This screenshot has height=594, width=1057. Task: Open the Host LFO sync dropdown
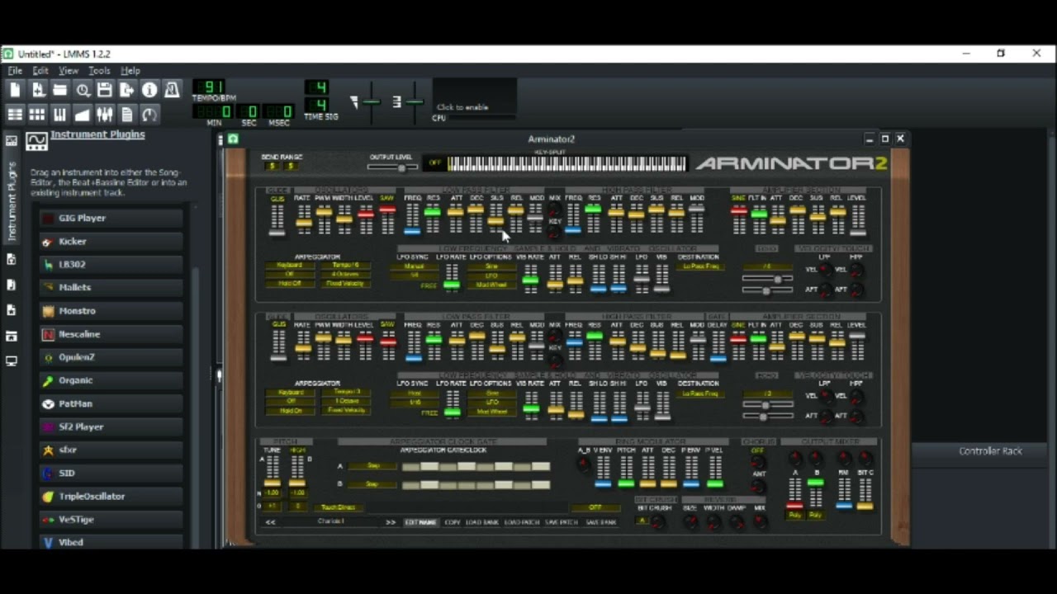[x=415, y=394]
